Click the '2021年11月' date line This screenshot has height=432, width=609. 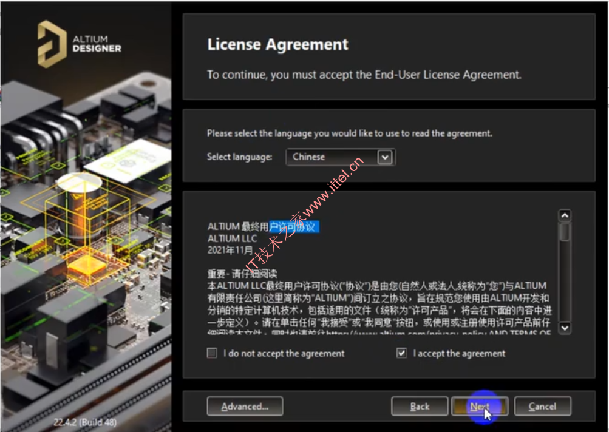[x=230, y=250]
